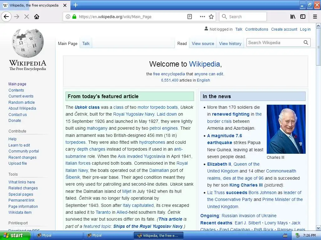The image size is (321, 240).
Task: Open Community portal link
Action: click(24, 151)
